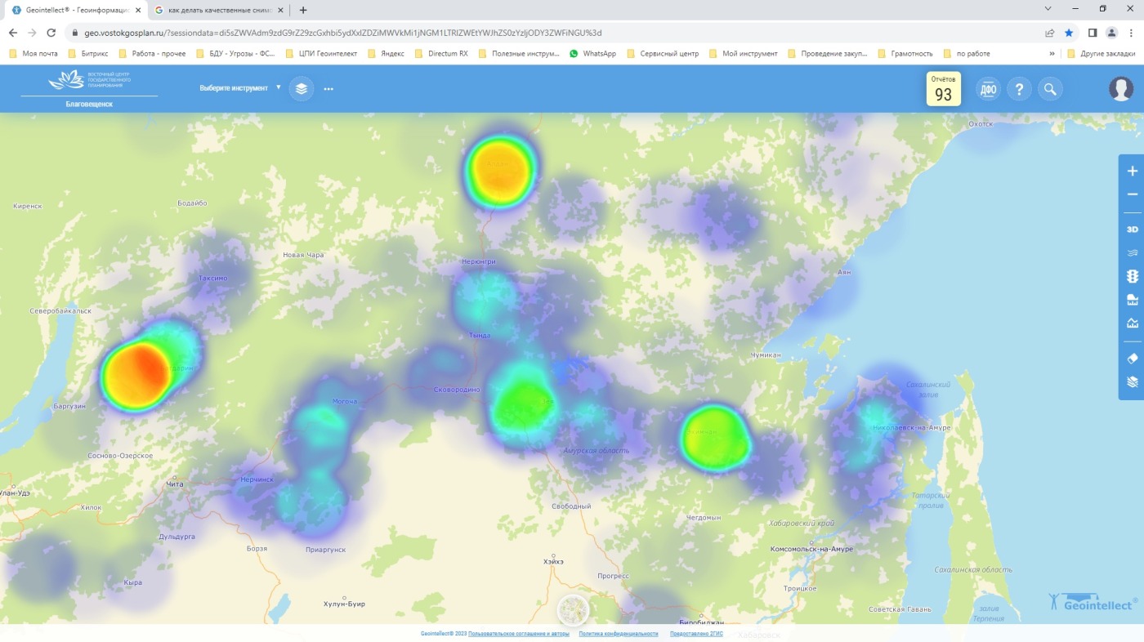This screenshot has height=642, width=1144.
Task: Open 'Мой инструмент' bookmark folder
Action: (744, 54)
